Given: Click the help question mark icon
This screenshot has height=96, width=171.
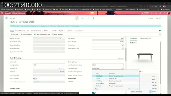Looking at the screenshot, I should click(165, 13).
